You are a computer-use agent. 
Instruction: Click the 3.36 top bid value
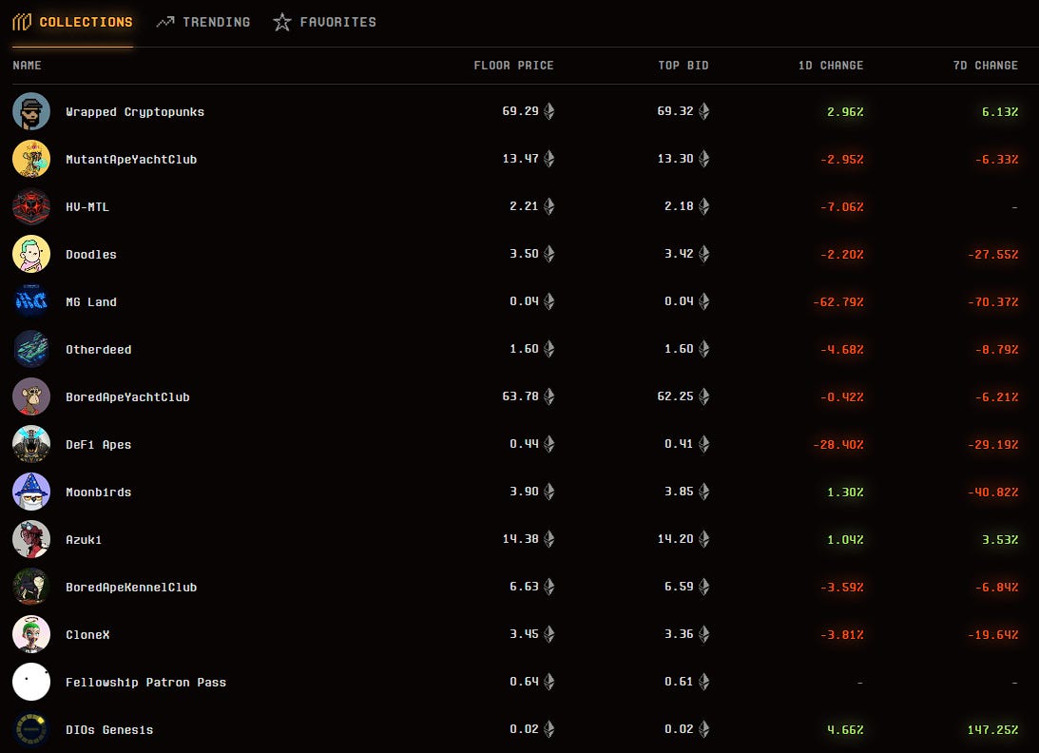pos(679,634)
